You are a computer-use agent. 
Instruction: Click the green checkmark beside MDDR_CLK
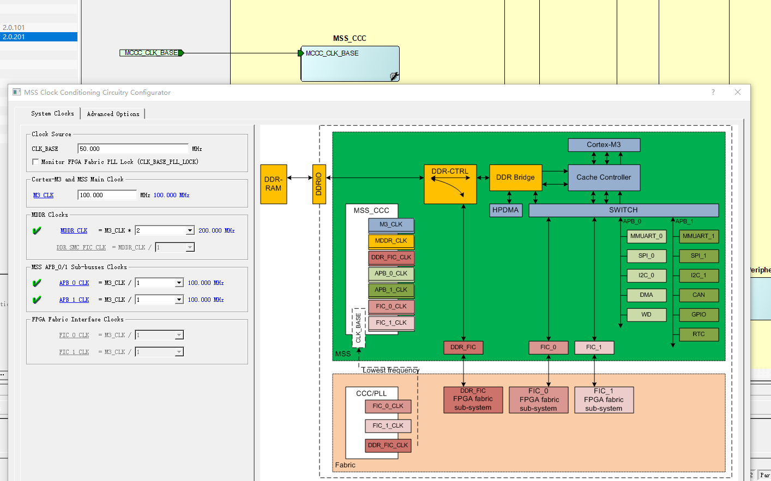37,230
